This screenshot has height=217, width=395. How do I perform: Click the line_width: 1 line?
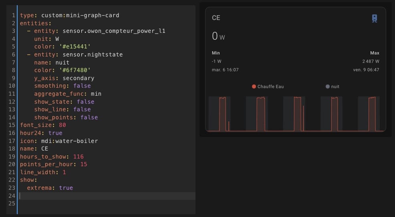tap(43, 172)
